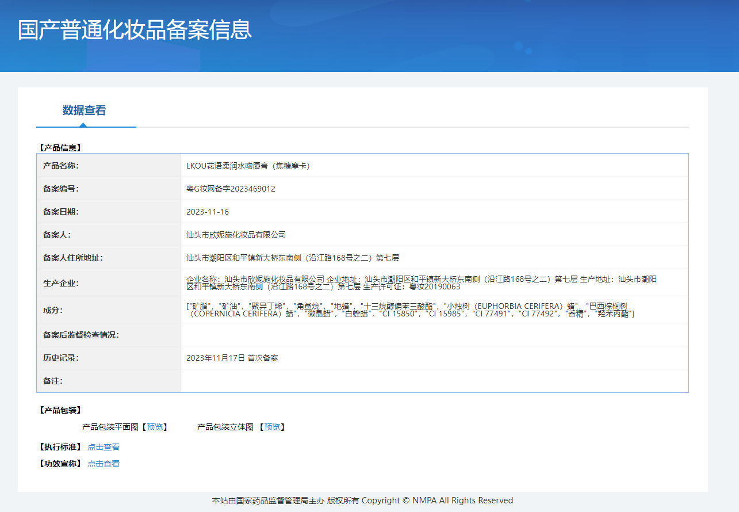Click the 备案人 company name value
Image resolution: width=739 pixels, height=512 pixels.
[x=236, y=235]
